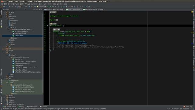
Task: Click the Undo toolbar icon
Action: [x=10, y=7]
